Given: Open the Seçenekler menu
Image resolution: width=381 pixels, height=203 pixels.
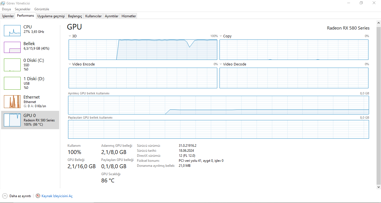Looking at the screenshot, I should 23,9.
